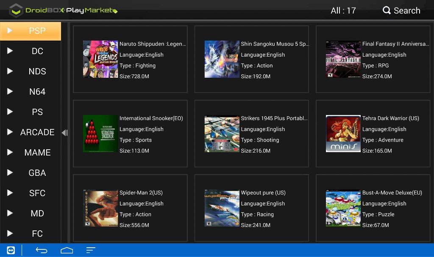Click the International Snooker(EO) title

pyautogui.click(x=151, y=118)
